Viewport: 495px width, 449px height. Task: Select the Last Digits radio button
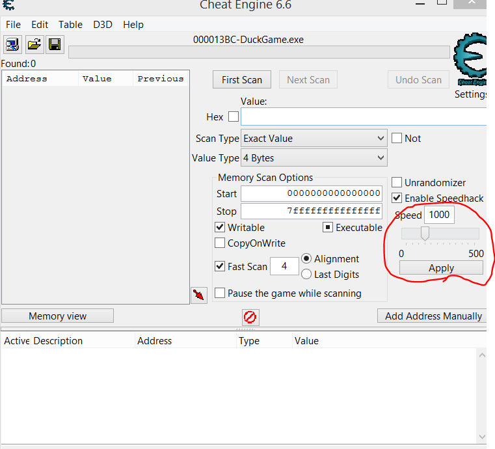click(306, 274)
